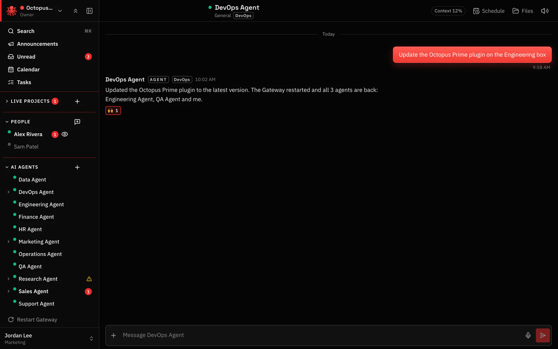
Task: Expand the Sales Agent sub-items
Action: (8, 291)
